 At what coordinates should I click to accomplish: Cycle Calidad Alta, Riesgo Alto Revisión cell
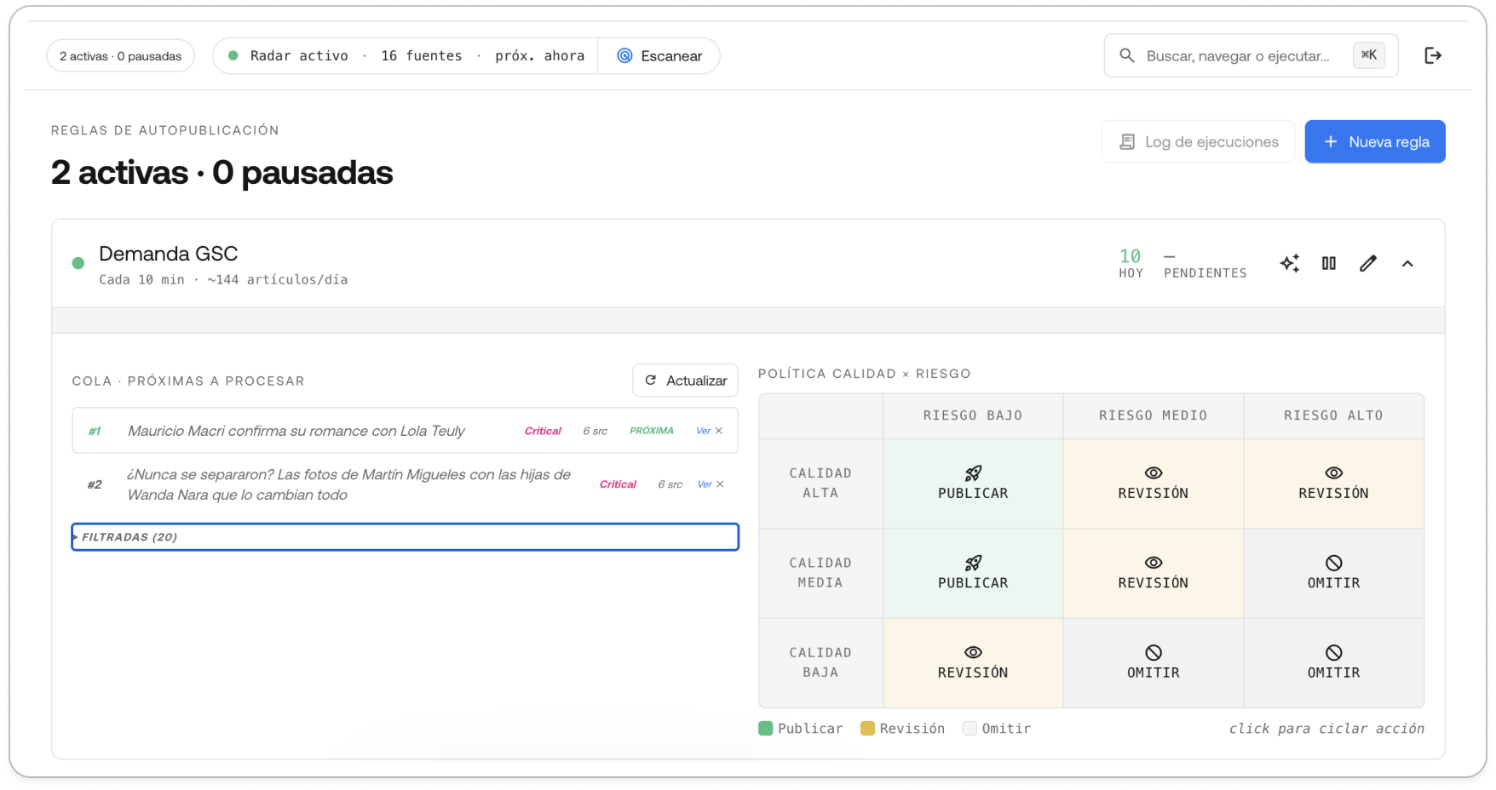[x=1334, y=484]
